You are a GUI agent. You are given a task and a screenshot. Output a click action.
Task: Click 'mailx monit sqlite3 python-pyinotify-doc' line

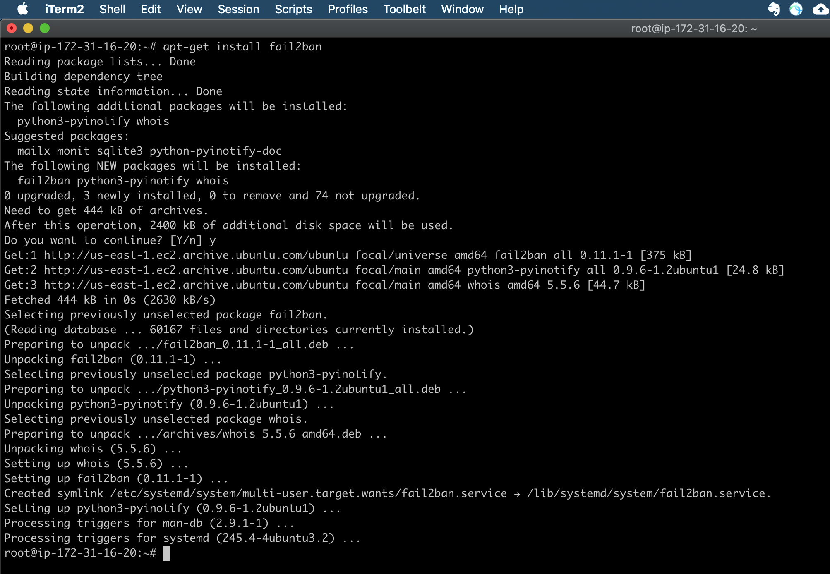[x=149, y=151]
